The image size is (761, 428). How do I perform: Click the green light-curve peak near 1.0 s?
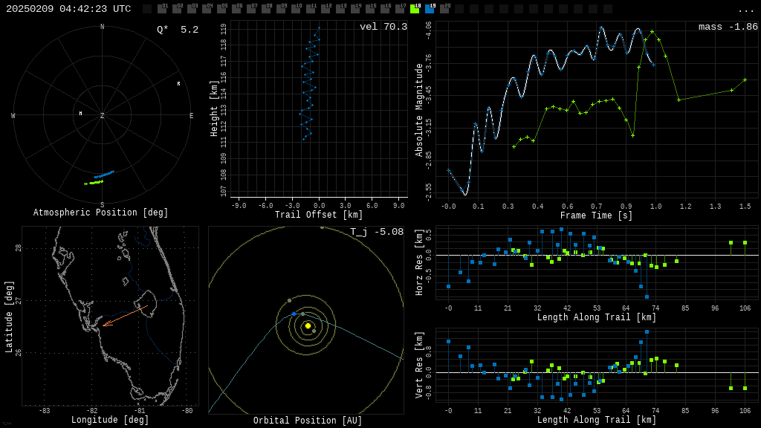(x=652, y=32)
